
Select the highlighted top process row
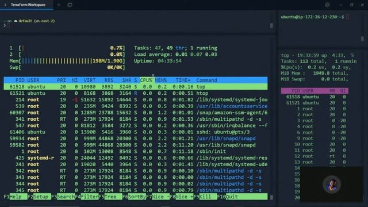136,87
